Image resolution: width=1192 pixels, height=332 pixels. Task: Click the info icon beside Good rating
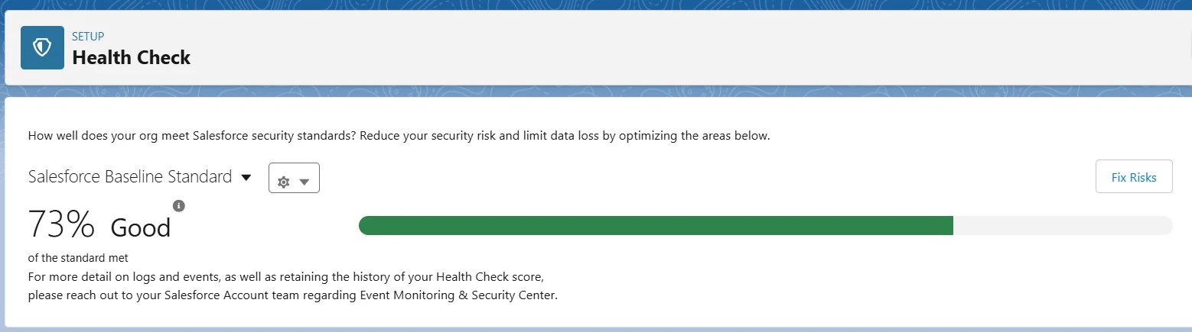tap(179, 206)
